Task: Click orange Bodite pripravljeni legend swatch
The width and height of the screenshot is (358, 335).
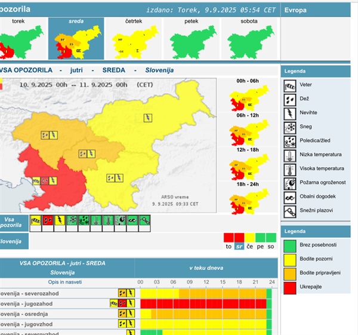Action: pyautogui.click(x=290, y=274)
